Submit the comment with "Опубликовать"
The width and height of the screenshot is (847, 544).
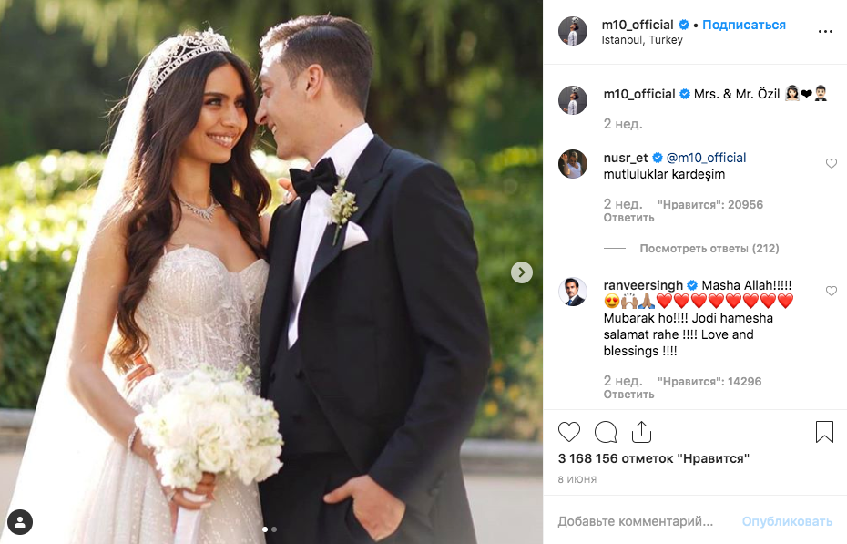click(787, 521)
